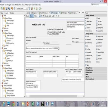Open Google Chrome from the taskbar
The height and width of the screenshot is (108, 108).
pyautogui.click(x=13, y=104)
